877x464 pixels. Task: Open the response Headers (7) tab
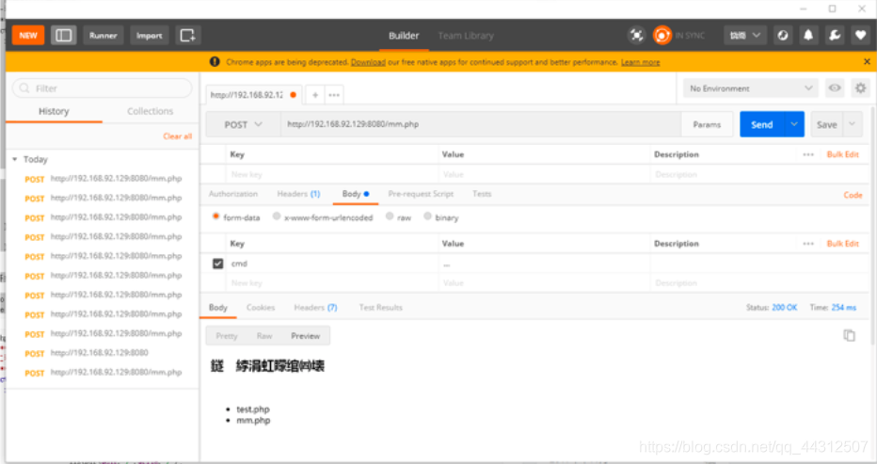pyautogui.click(x=315, y=307)
